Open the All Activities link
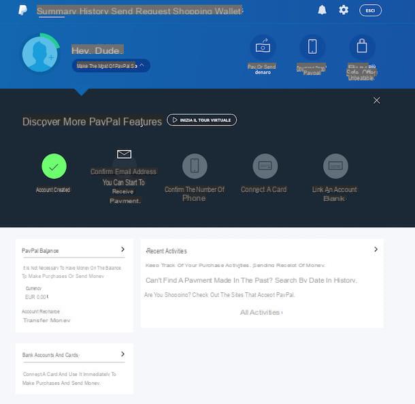Screen dimensions: 415x404 click(261, 312)
